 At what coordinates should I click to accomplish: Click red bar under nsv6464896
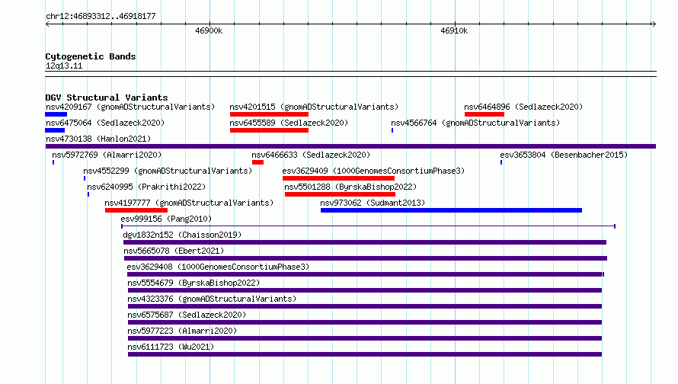(485, 114)
